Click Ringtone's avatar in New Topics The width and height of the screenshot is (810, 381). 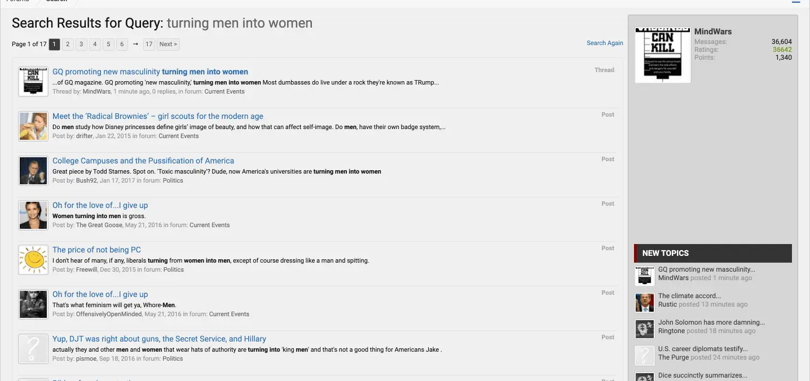pos(644,329)
